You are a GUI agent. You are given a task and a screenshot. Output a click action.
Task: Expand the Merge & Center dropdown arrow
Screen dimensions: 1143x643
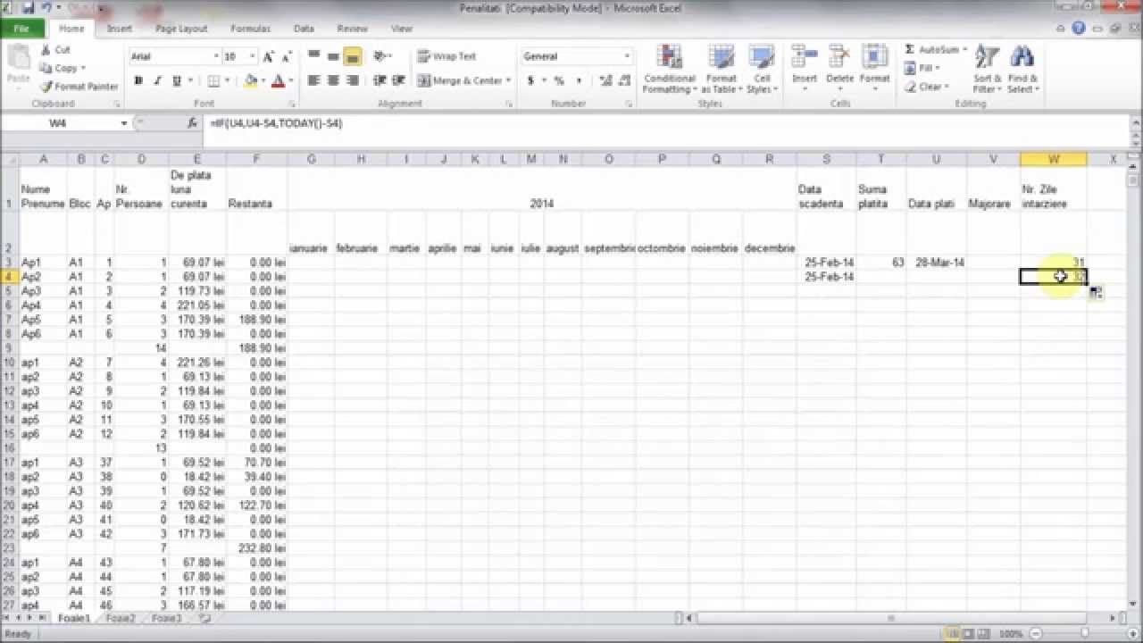508,80
